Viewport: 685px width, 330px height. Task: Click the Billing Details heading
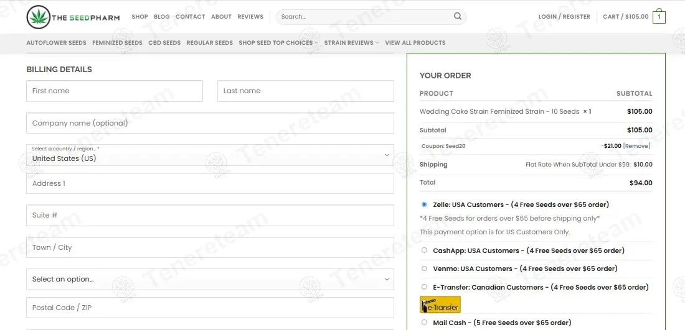click(59, 70)
